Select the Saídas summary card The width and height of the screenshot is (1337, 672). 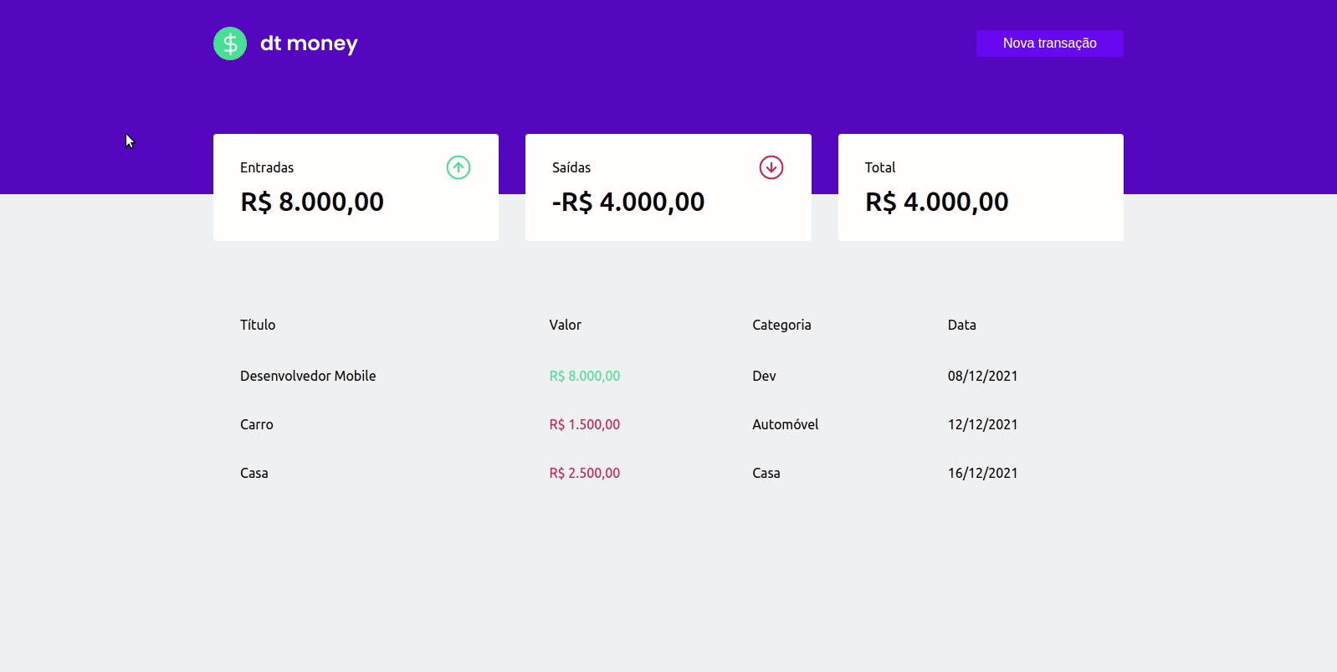[668, 187]
